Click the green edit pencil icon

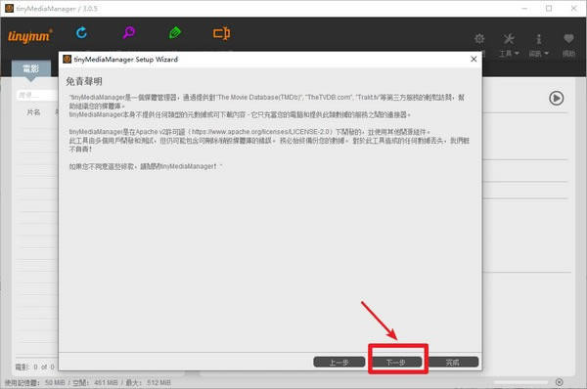(x=175, y=33)
